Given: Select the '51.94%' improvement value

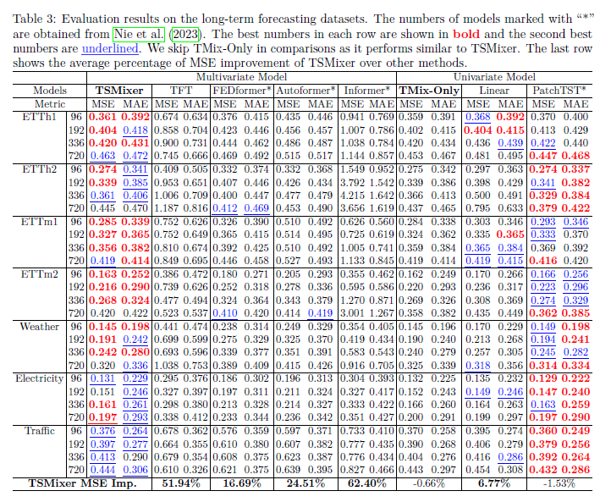Looking at the screenshot, I should click(181, 483).
